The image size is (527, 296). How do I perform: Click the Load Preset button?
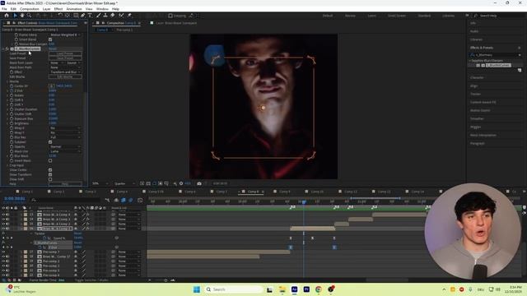coord(65,53)
